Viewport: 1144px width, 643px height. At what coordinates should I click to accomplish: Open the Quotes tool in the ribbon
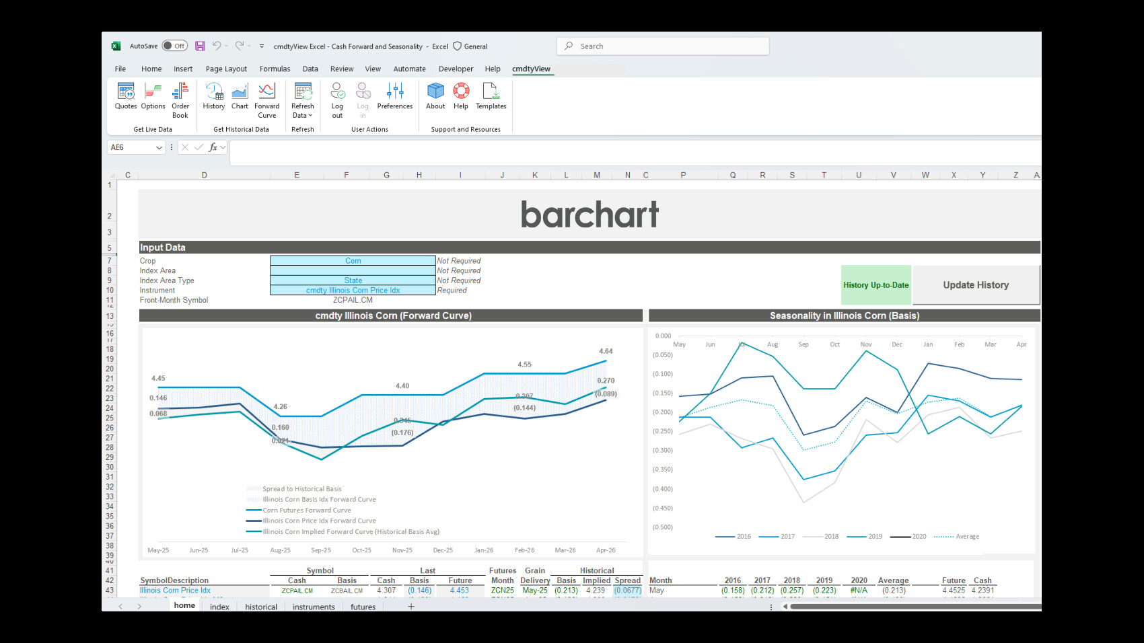(126, 96)
